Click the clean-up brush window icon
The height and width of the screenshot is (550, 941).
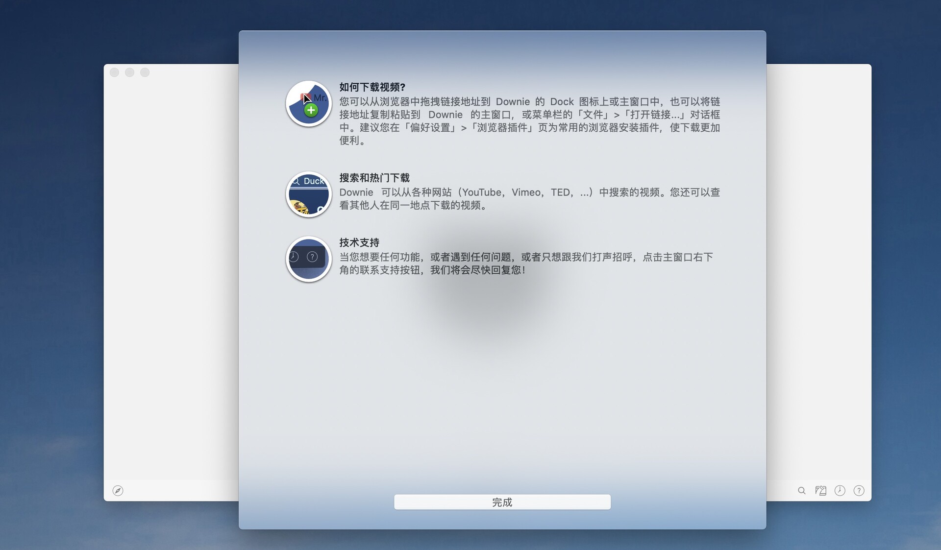pyautogui.click(x=820, y=490)
